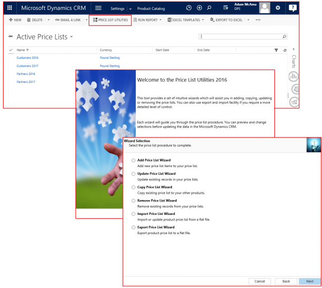Expand EMAIL A LINK dropdown arrow
Screen dimensions: 322x288
coord(87,20)
